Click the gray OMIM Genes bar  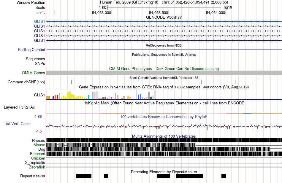pyautogui.click(x=164, y=73)
